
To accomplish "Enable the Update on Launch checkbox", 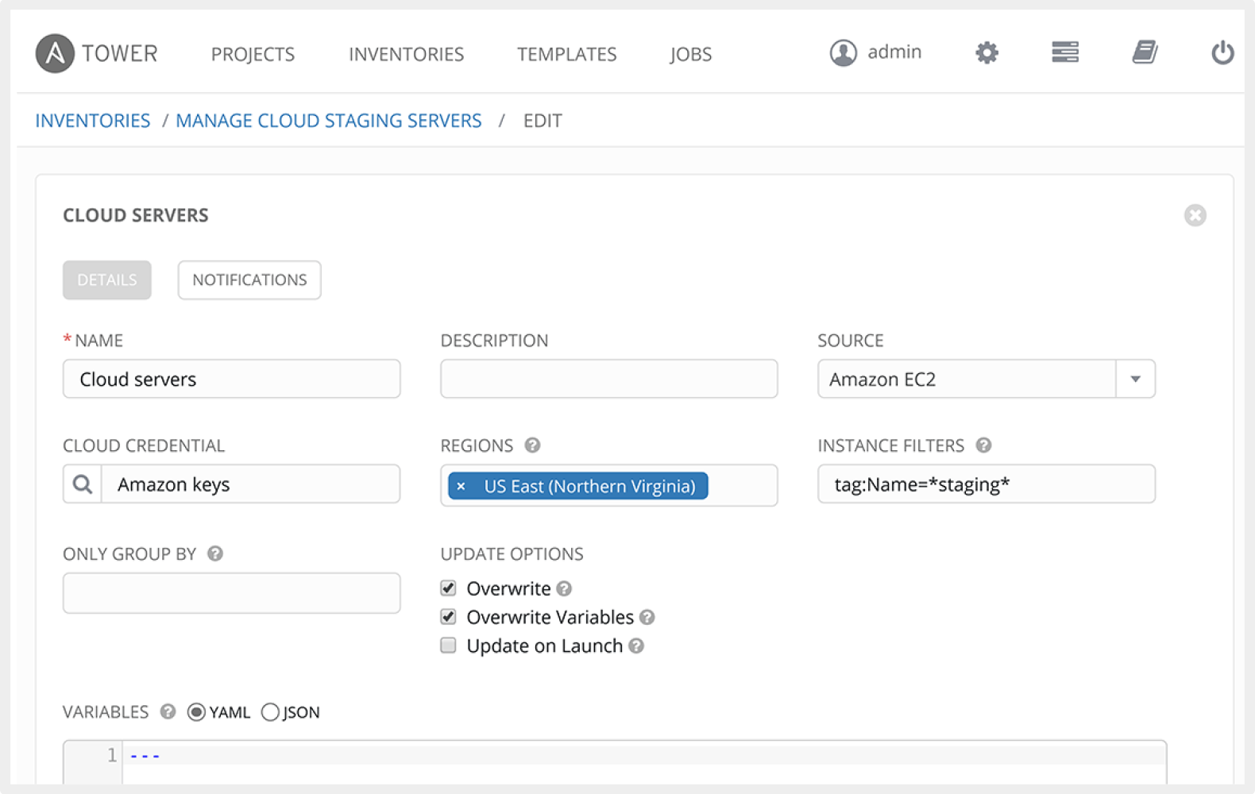I will coord(449,646).
